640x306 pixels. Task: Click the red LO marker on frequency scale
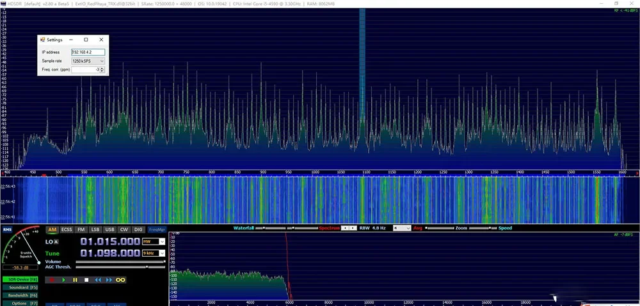click(x=44, y=176)
